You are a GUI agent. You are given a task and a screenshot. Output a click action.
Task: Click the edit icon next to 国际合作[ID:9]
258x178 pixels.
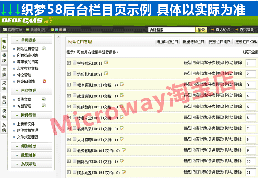tap(122, 161)
